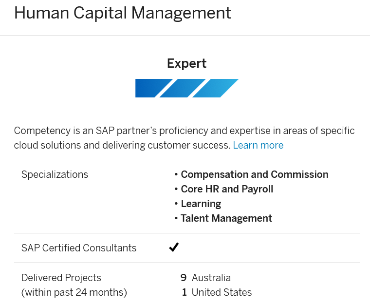This screenshot has width=370, height=304.
Task: Click the Expert level progress bar
Action: pyautogui.click(x=187, y=88)
